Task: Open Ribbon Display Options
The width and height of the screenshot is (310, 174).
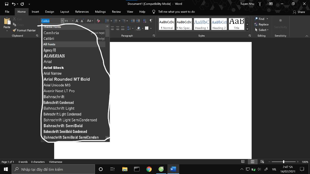Action: [271, 4]
